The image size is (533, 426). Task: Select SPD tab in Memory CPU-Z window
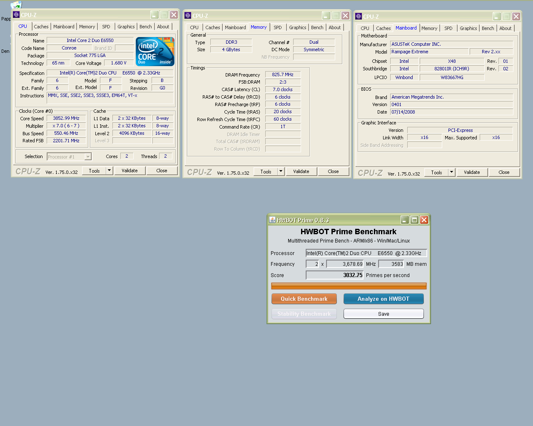tap(278, 27)
